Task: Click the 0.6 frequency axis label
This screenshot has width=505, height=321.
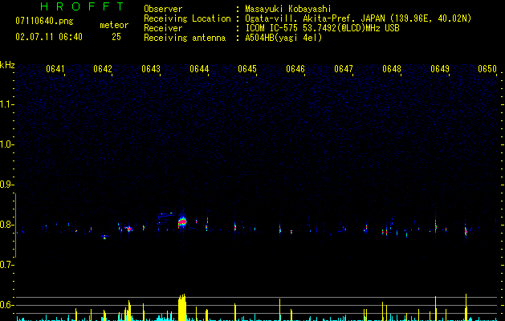Action: (6, 305)
